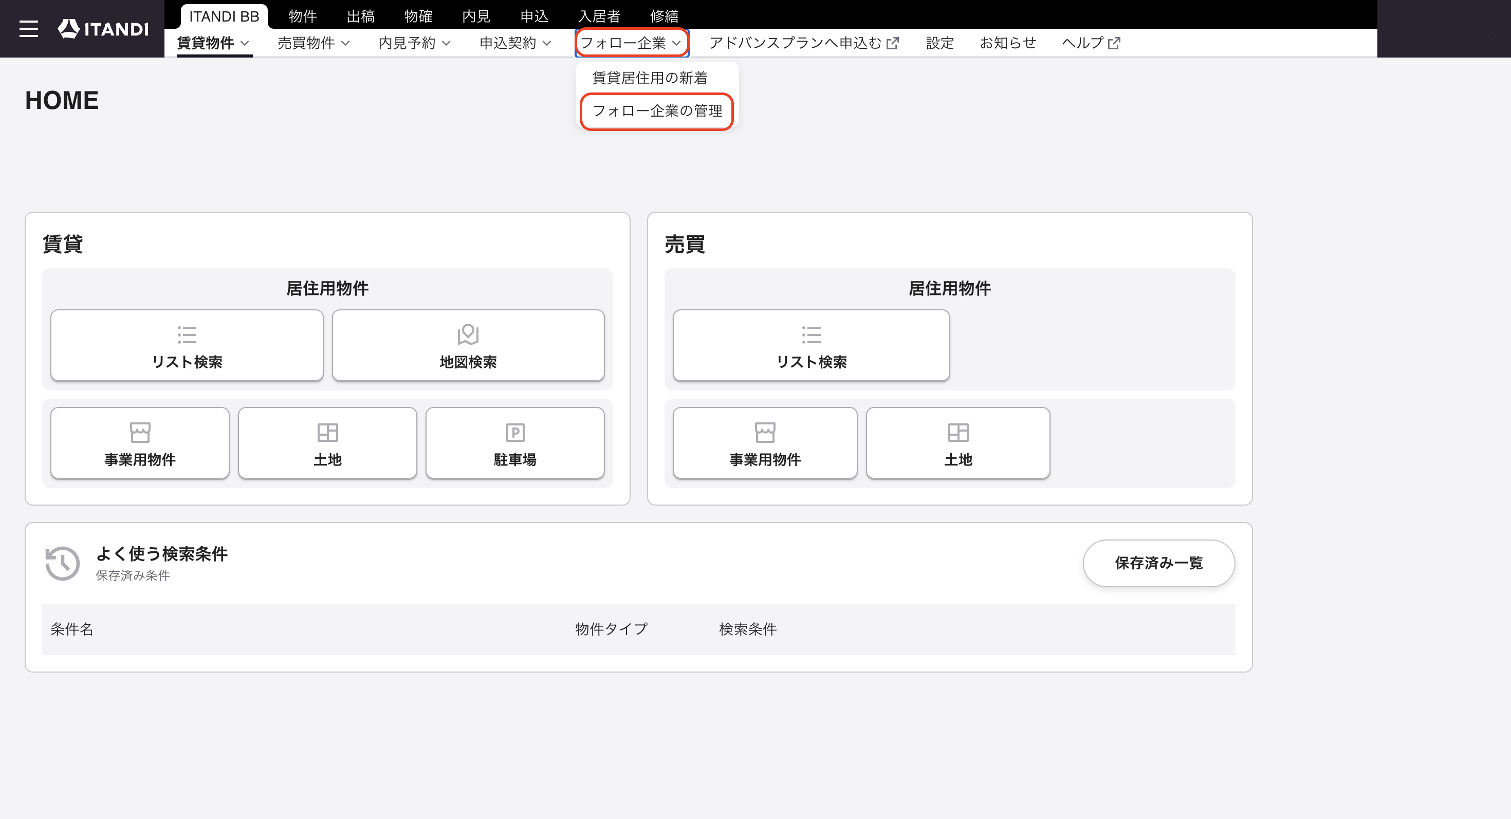Click the 賃貸 リスト検索 button
The image size is (1511, 819).
pyautogui.click(x=187, y=345)
